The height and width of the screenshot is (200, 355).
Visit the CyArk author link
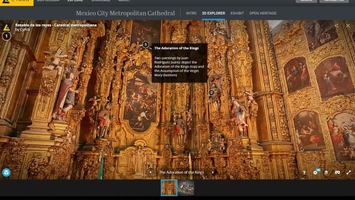[x=24, y=29]
